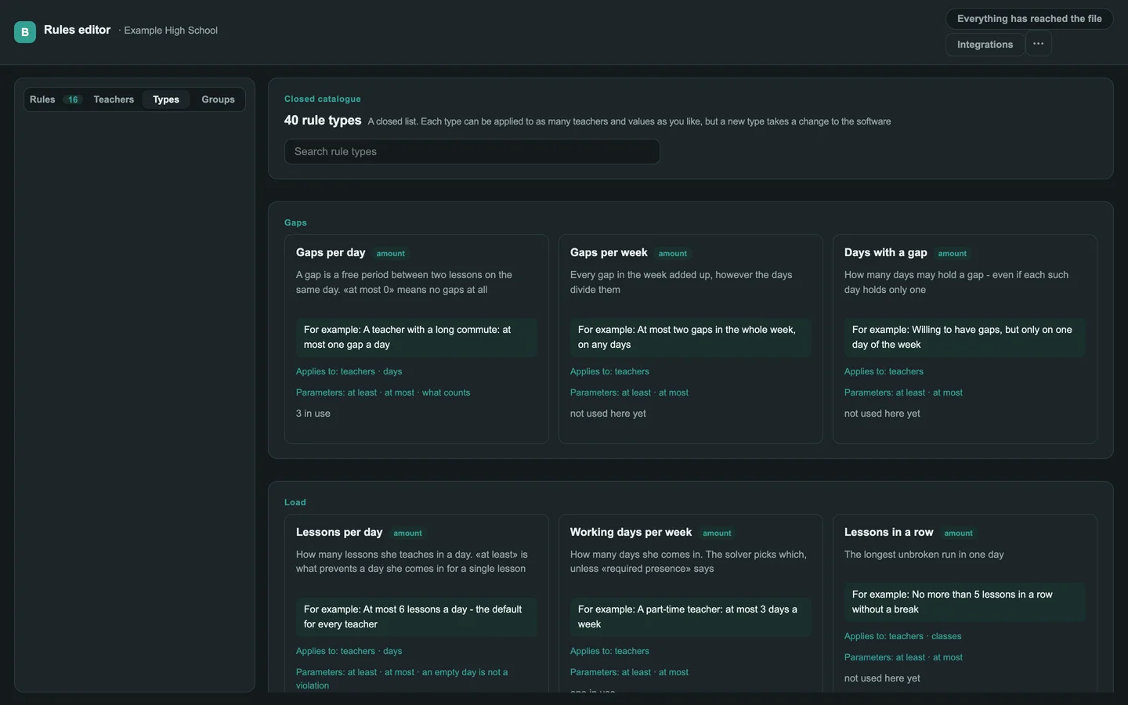Open the Gaps per day card title
The height and width of the screenshot is (705, 1128).
coord(331,252)
